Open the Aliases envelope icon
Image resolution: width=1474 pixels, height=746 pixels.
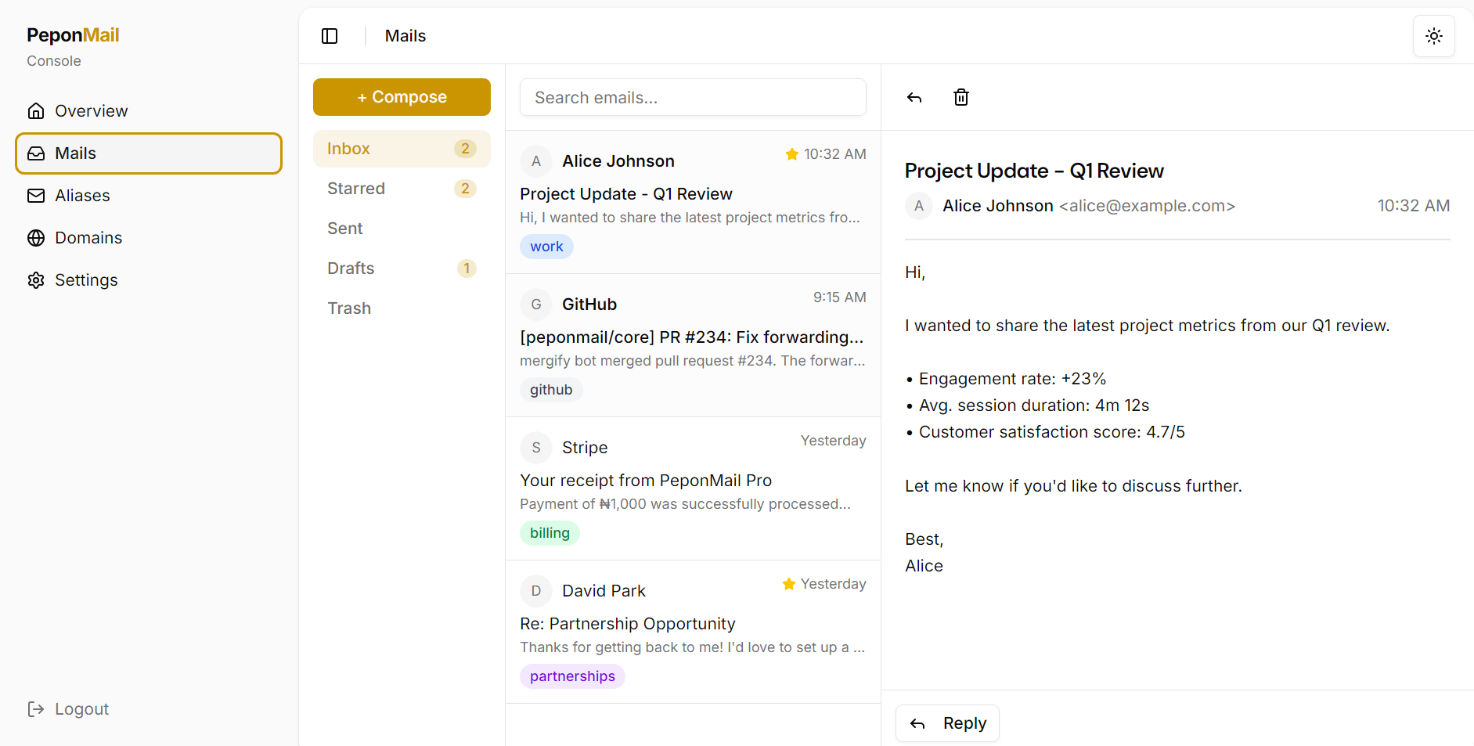click(x=36, y=195)
